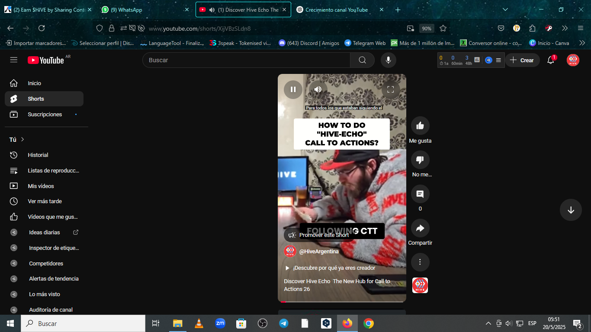The width and height of the screenshot is (591, 332).
Task: Open the vidIQ toolbar menu lines
Action: pyautogui.click(x=498, y=60)
